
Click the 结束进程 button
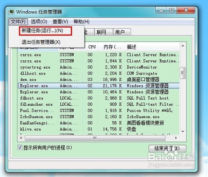pos(167,149)
